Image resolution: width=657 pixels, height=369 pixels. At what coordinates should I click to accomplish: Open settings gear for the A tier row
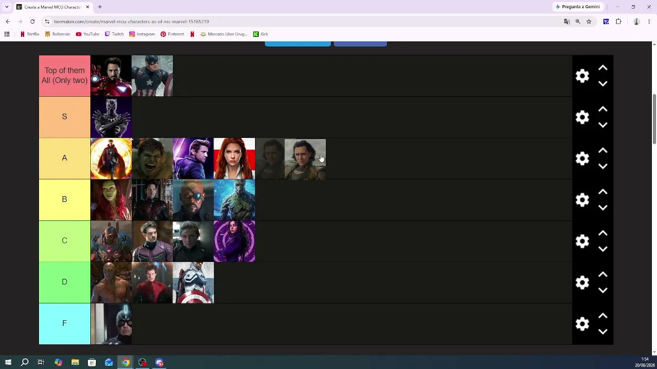(582, 158)
